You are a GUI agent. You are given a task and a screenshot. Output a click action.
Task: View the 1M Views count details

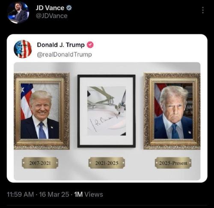point(89,194)
